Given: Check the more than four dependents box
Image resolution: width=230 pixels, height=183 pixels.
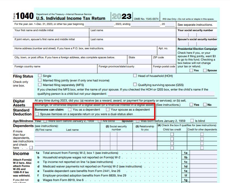Looking at the screenshot, I should (31, 148).
